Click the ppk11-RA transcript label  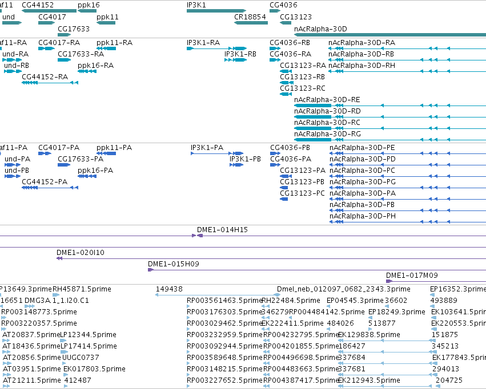point(114,42)
